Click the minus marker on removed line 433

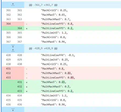[27, 78]
